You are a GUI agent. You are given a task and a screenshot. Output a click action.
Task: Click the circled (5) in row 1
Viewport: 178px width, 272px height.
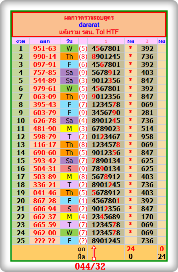(83, 48)
